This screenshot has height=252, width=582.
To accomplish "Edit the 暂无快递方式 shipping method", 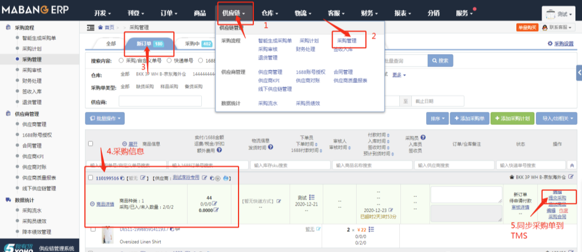I will [279, 201].
